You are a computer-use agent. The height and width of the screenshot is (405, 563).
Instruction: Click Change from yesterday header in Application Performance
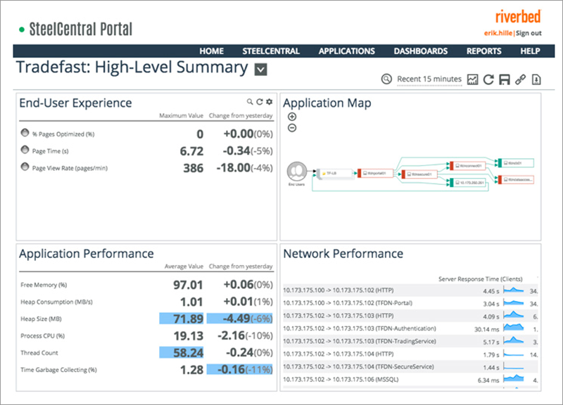point(241,266)
